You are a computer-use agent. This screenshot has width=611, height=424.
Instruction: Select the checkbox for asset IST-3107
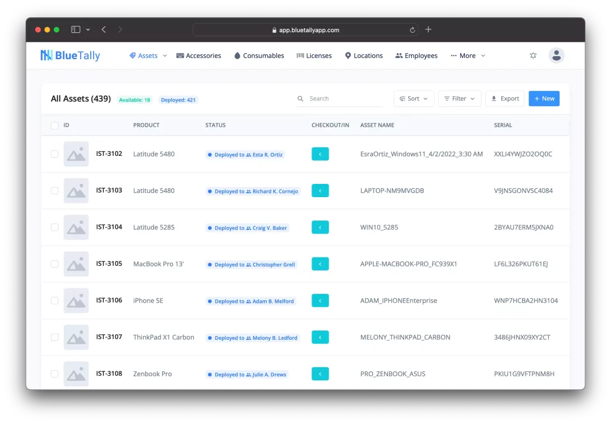[54, 337]
